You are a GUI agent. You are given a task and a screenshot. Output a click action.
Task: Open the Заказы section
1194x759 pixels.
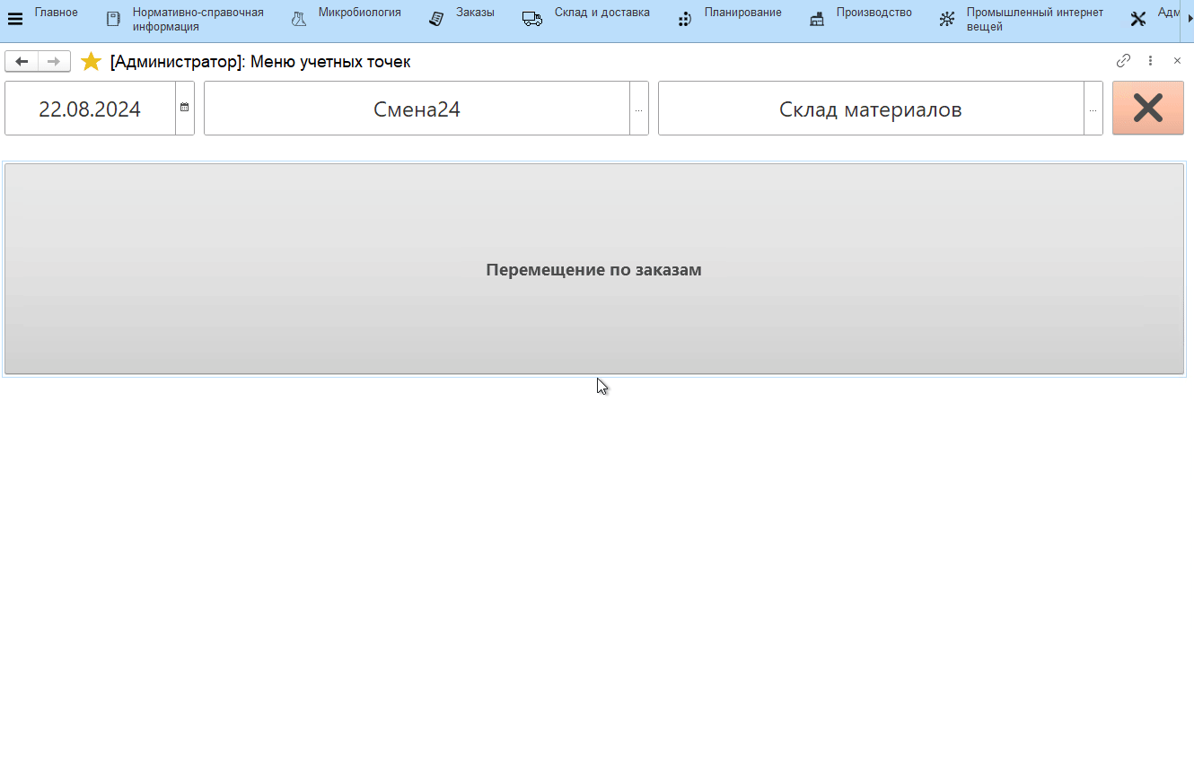[x=475, y=13]
